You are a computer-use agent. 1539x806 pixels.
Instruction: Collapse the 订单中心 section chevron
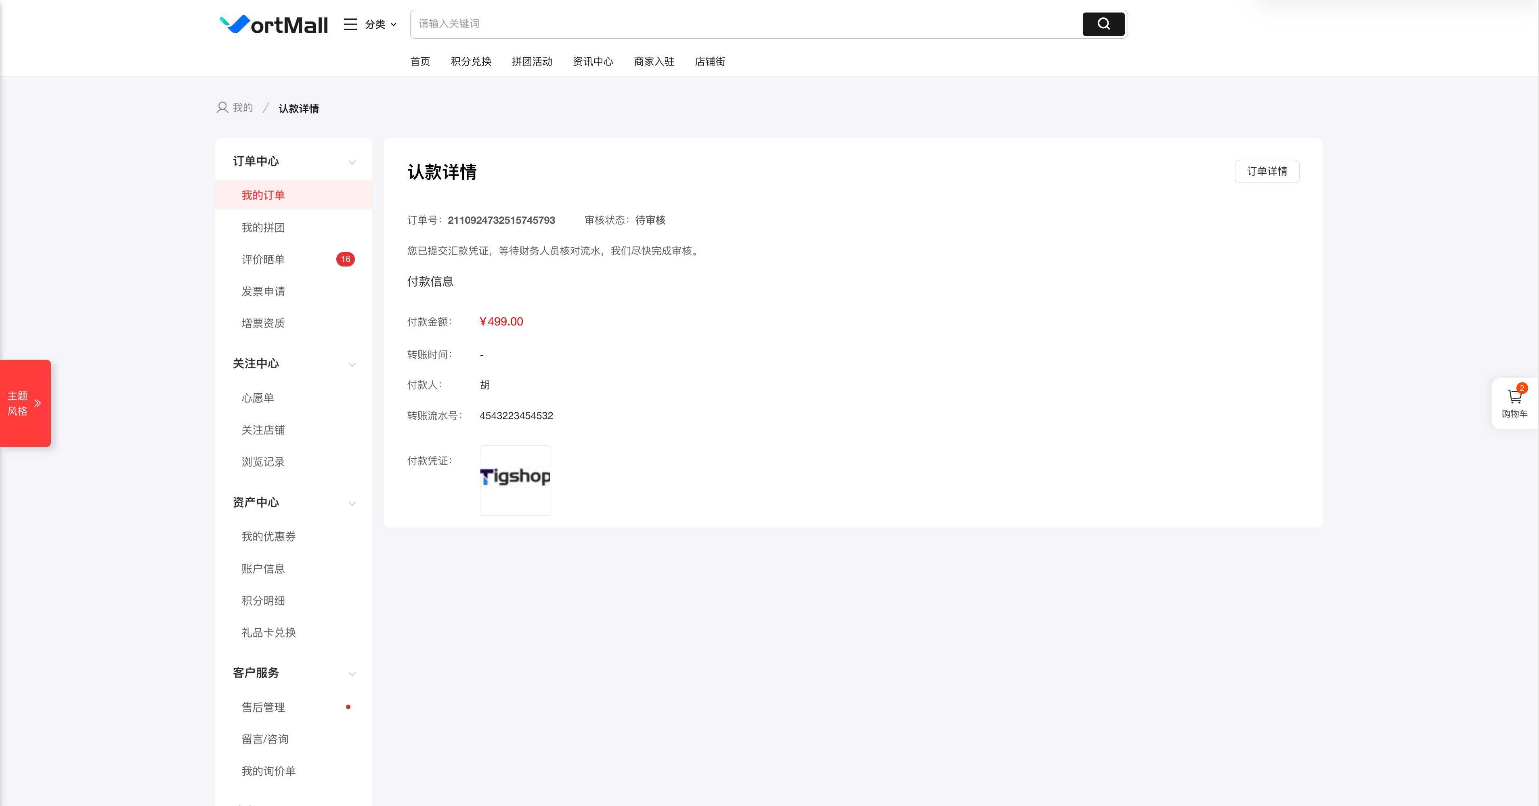pyautogui.click(x=352, y=162)
